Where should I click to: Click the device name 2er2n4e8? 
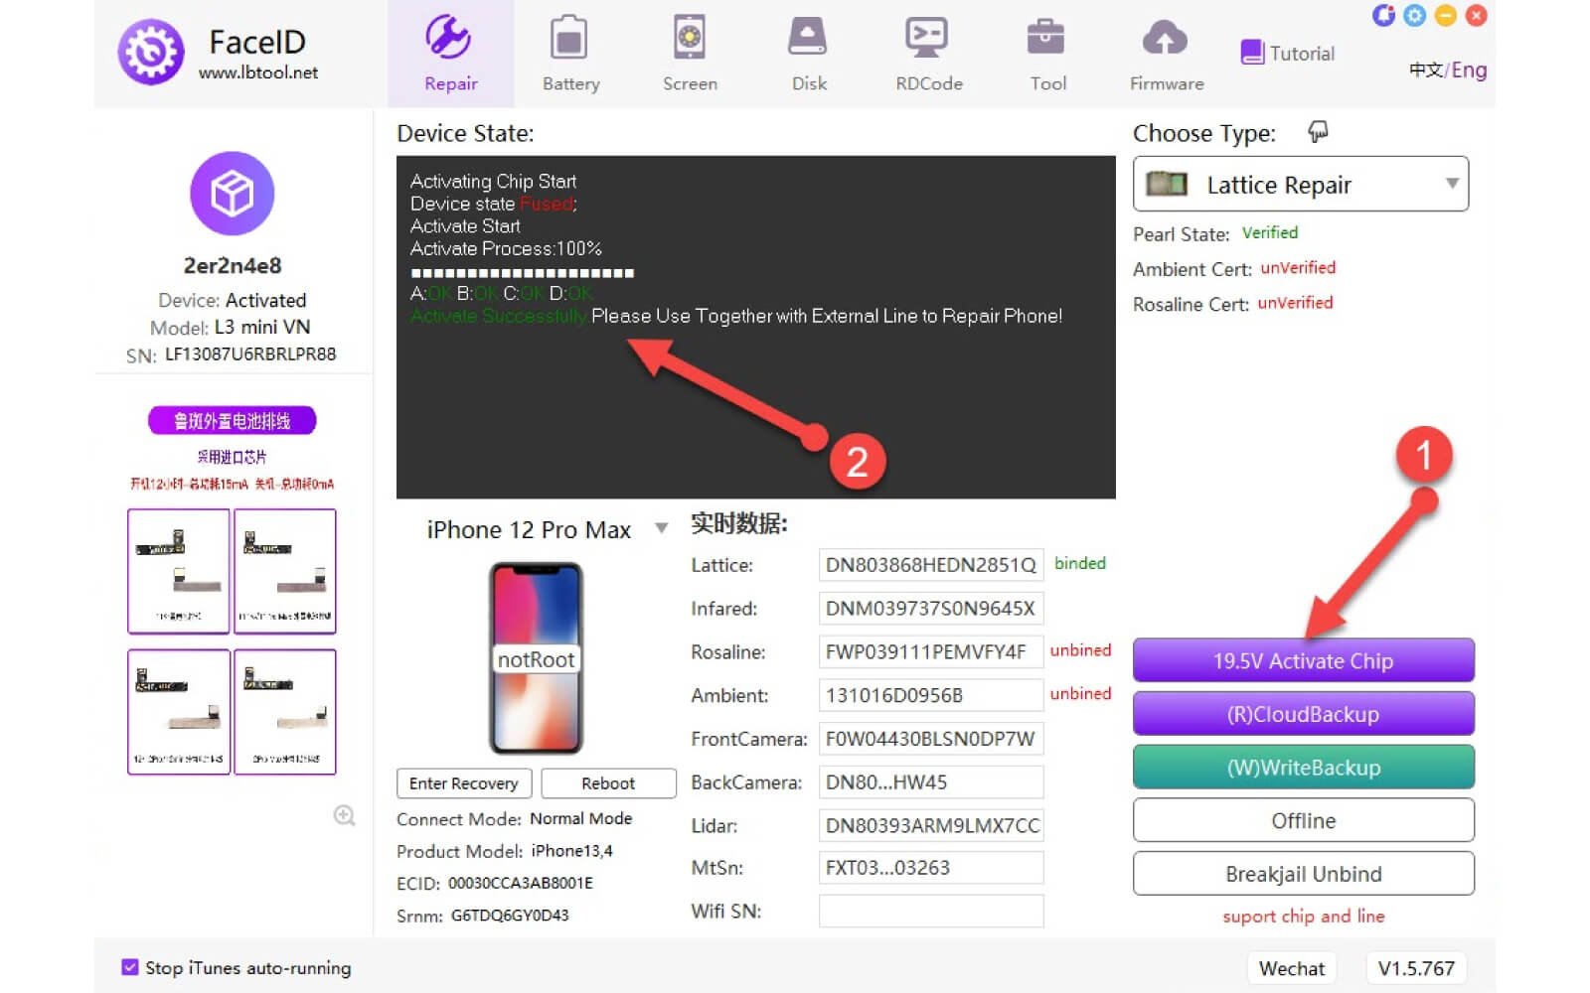[x=233, y=265]
